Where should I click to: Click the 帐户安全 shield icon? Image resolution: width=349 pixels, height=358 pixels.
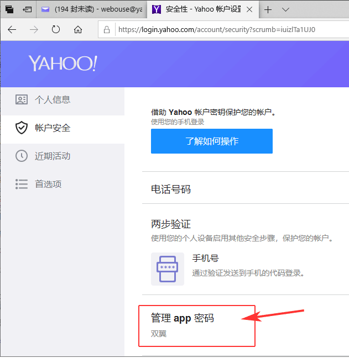[x=22, y=128]
